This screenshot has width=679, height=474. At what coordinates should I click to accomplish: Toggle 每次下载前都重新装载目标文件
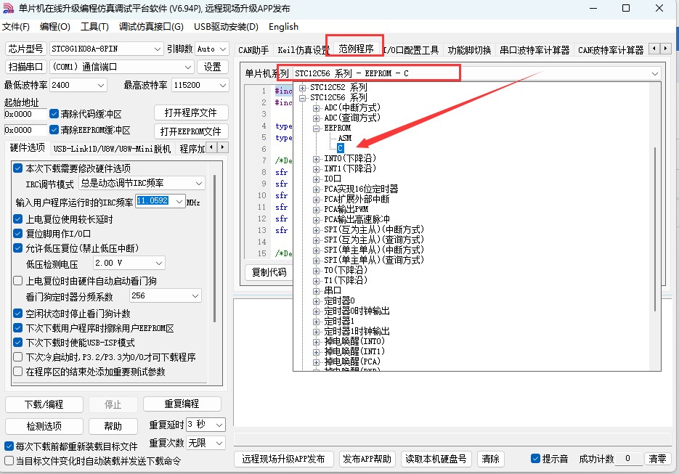[x=9, y=446]
